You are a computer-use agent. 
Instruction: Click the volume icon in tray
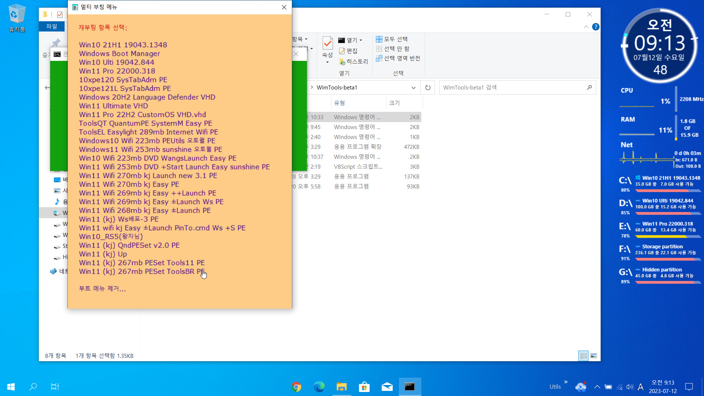(630, 387)
